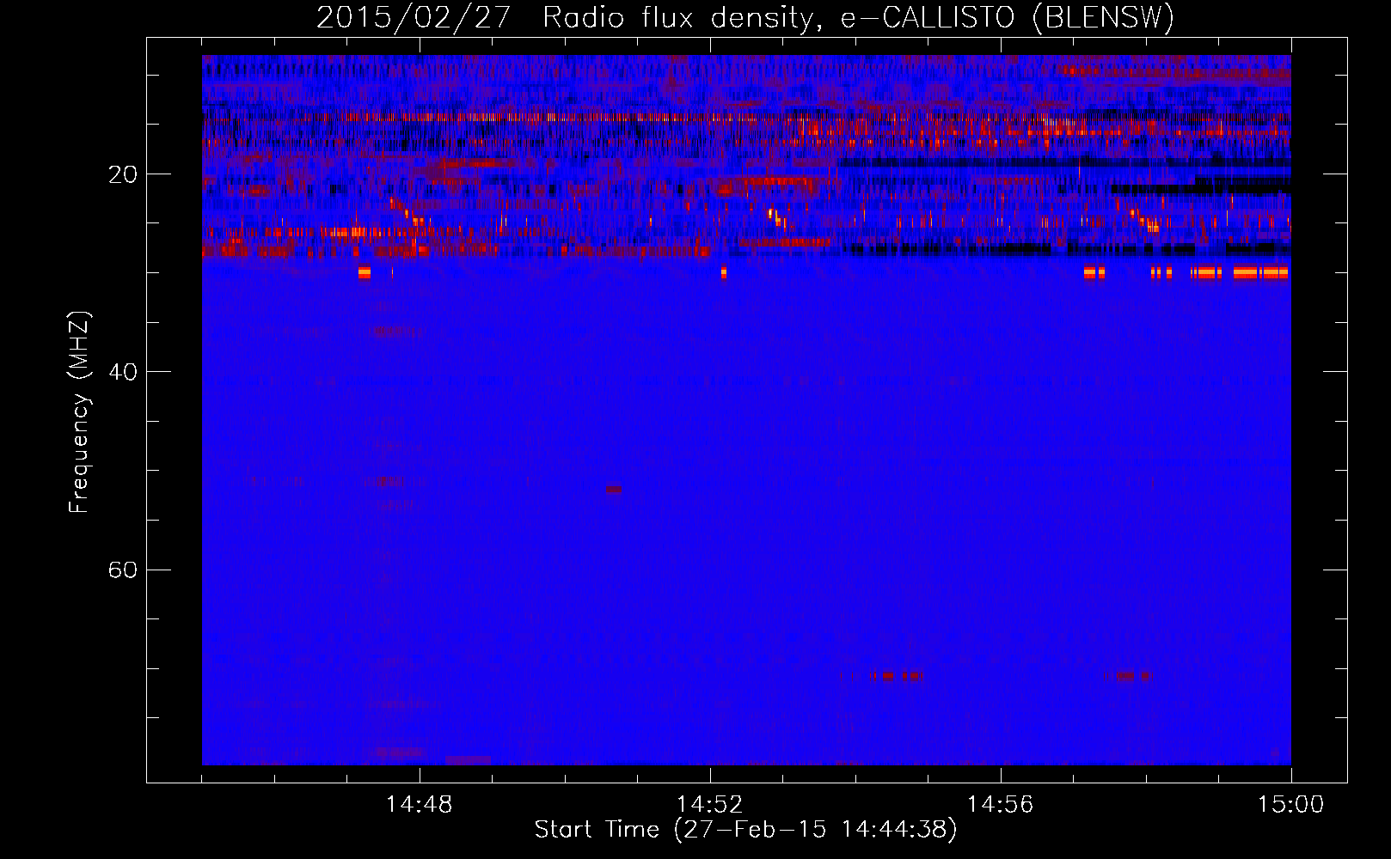
Task: Click the 14:52 time tick label
Action: point(710,805)
